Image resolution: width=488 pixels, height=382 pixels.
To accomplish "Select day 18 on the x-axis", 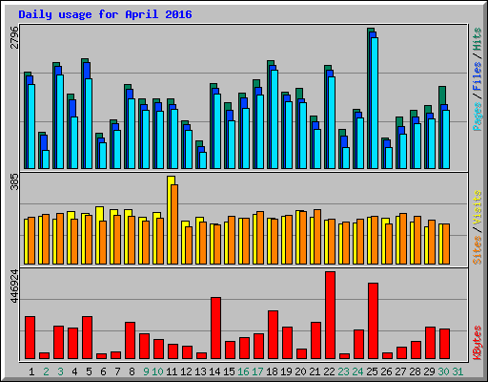I will (272, 371).
